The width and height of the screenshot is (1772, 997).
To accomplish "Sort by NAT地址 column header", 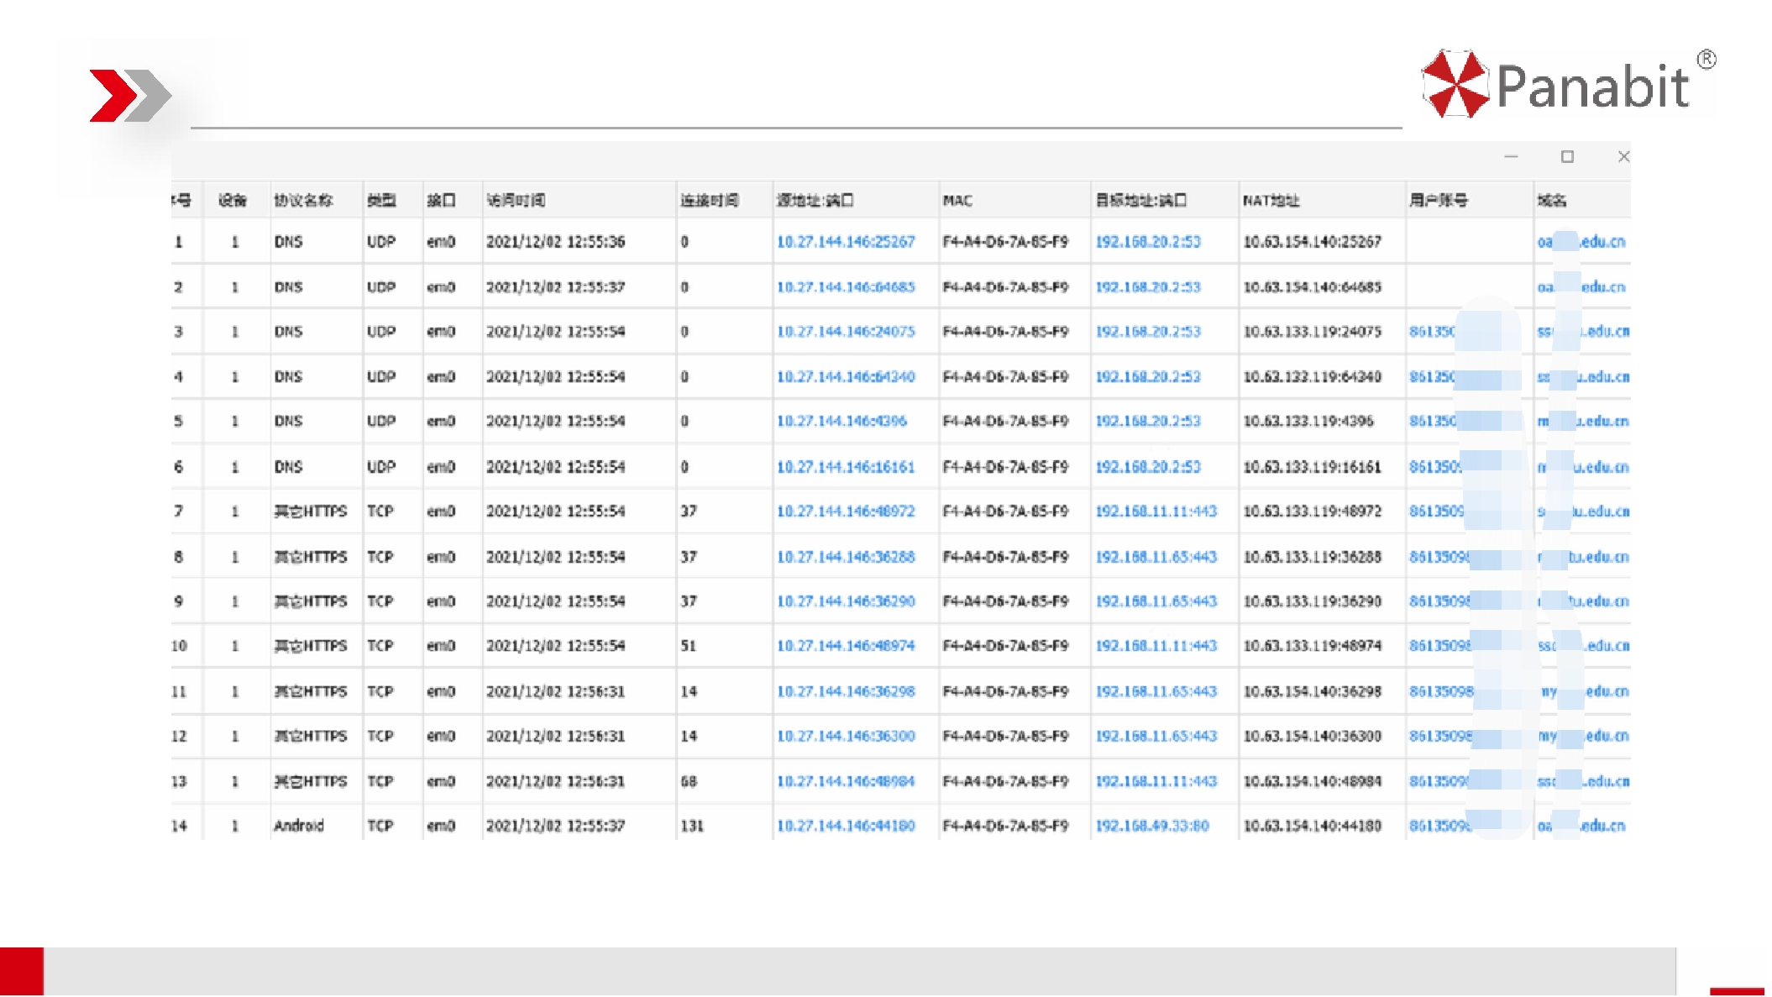I will pos(1271,201).
